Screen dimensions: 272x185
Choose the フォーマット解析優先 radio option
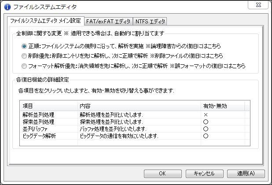click(24, 66)
